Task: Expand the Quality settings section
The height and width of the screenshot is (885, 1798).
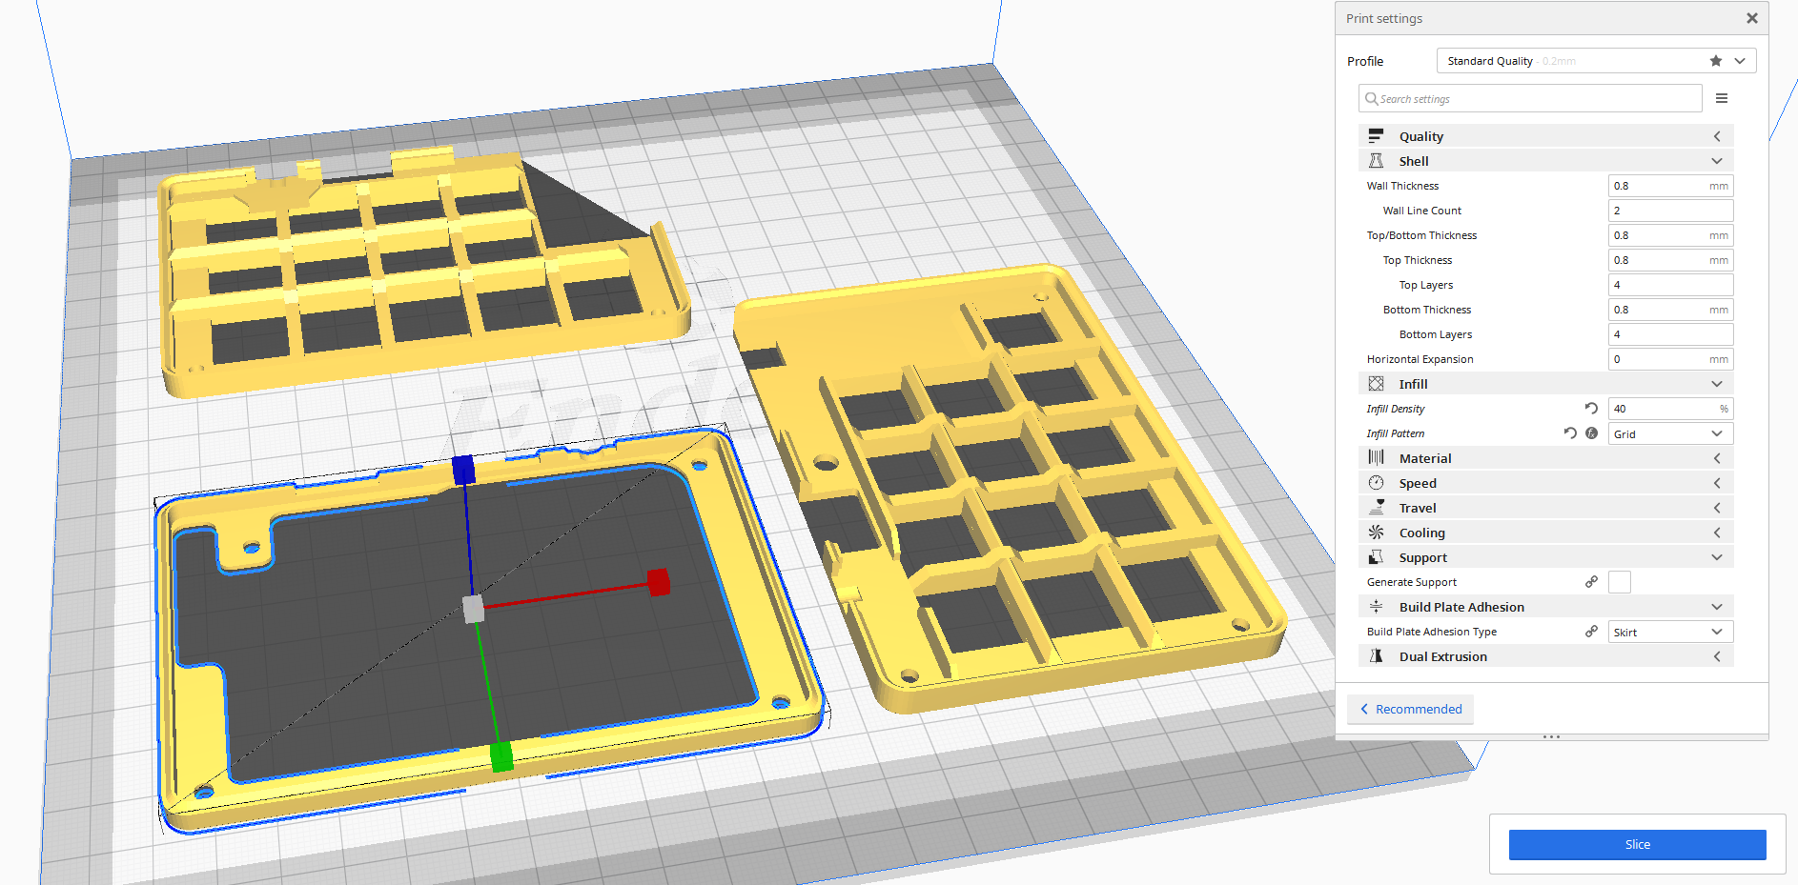Action: pyautogui.click(x=1716, y=135)
